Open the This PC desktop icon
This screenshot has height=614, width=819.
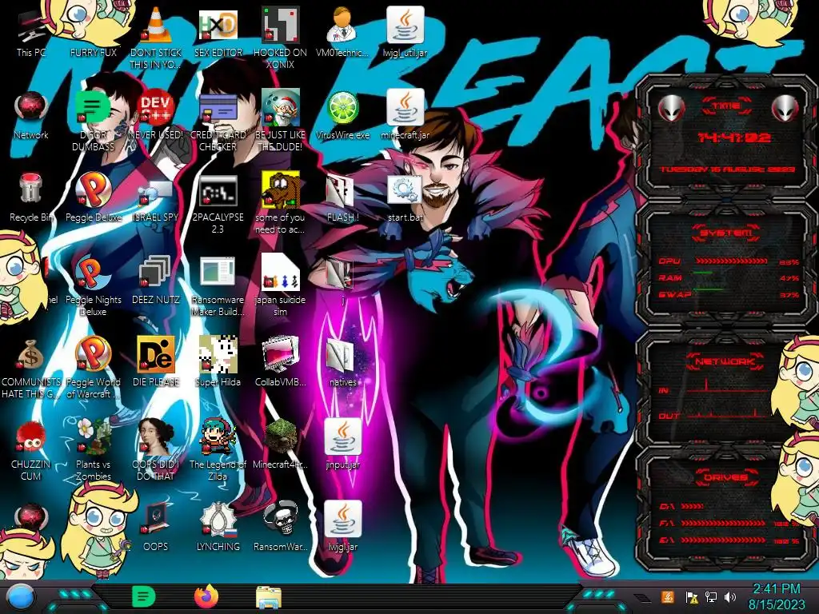(30, 26)
